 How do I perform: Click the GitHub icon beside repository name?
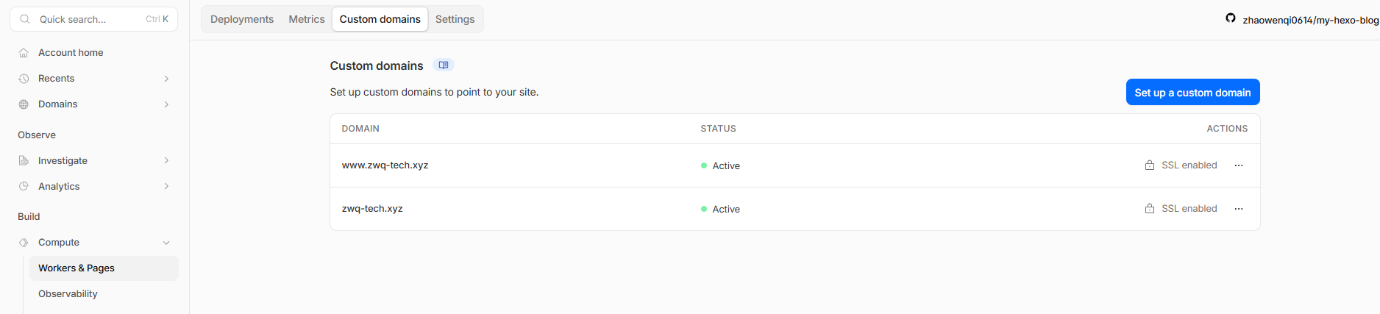coord(1231,18)
